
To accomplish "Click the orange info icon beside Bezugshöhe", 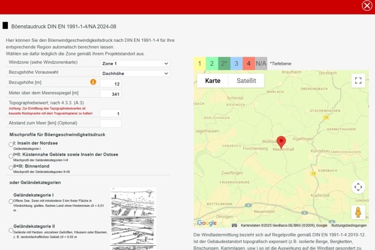I will [x=93, y=82].
